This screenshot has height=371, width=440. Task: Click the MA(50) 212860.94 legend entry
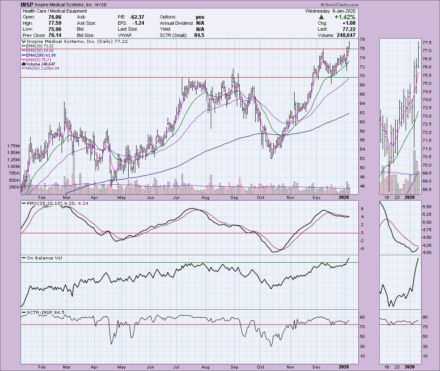(x=40, y=68)
